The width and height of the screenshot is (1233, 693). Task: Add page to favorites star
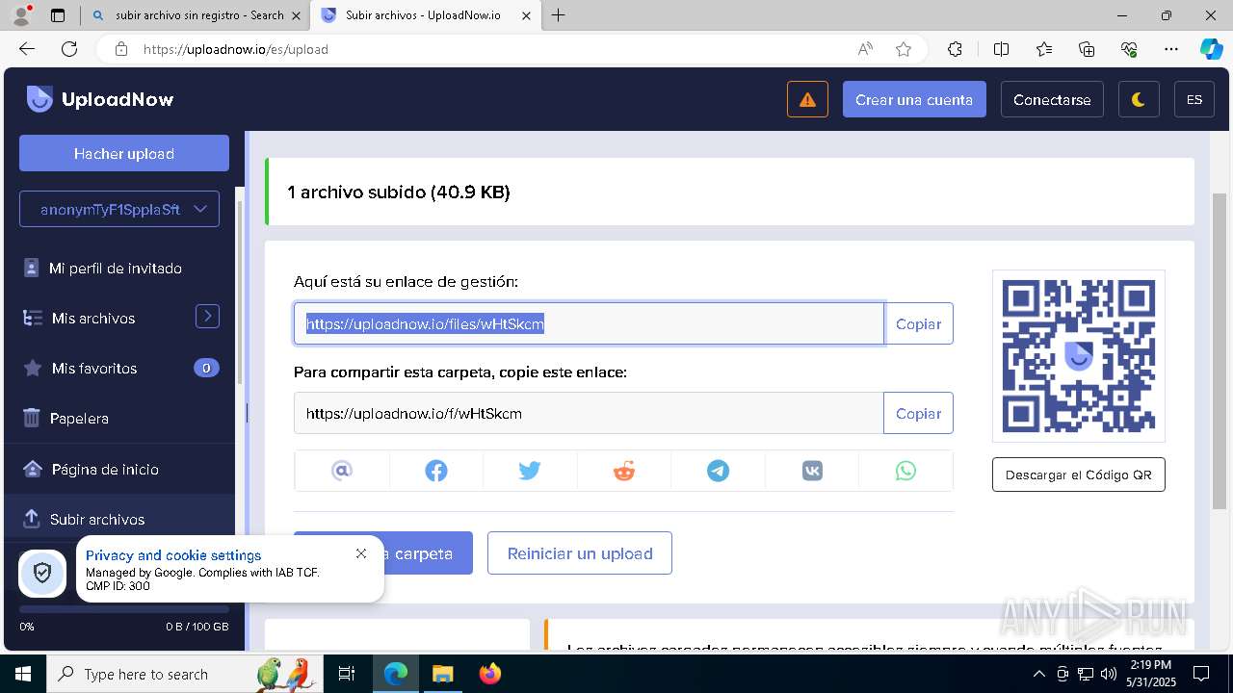904,49
